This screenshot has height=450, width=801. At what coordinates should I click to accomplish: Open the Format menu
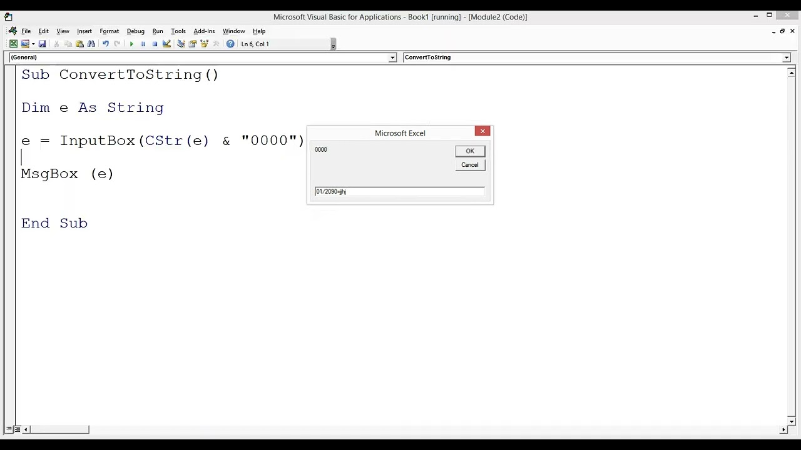click(x=109, y=31)
